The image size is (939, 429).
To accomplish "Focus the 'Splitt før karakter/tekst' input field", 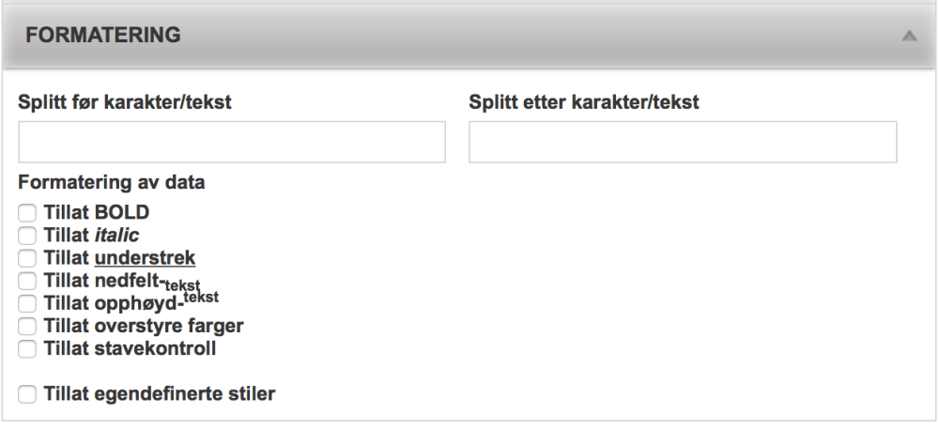I will coord(231,142).
